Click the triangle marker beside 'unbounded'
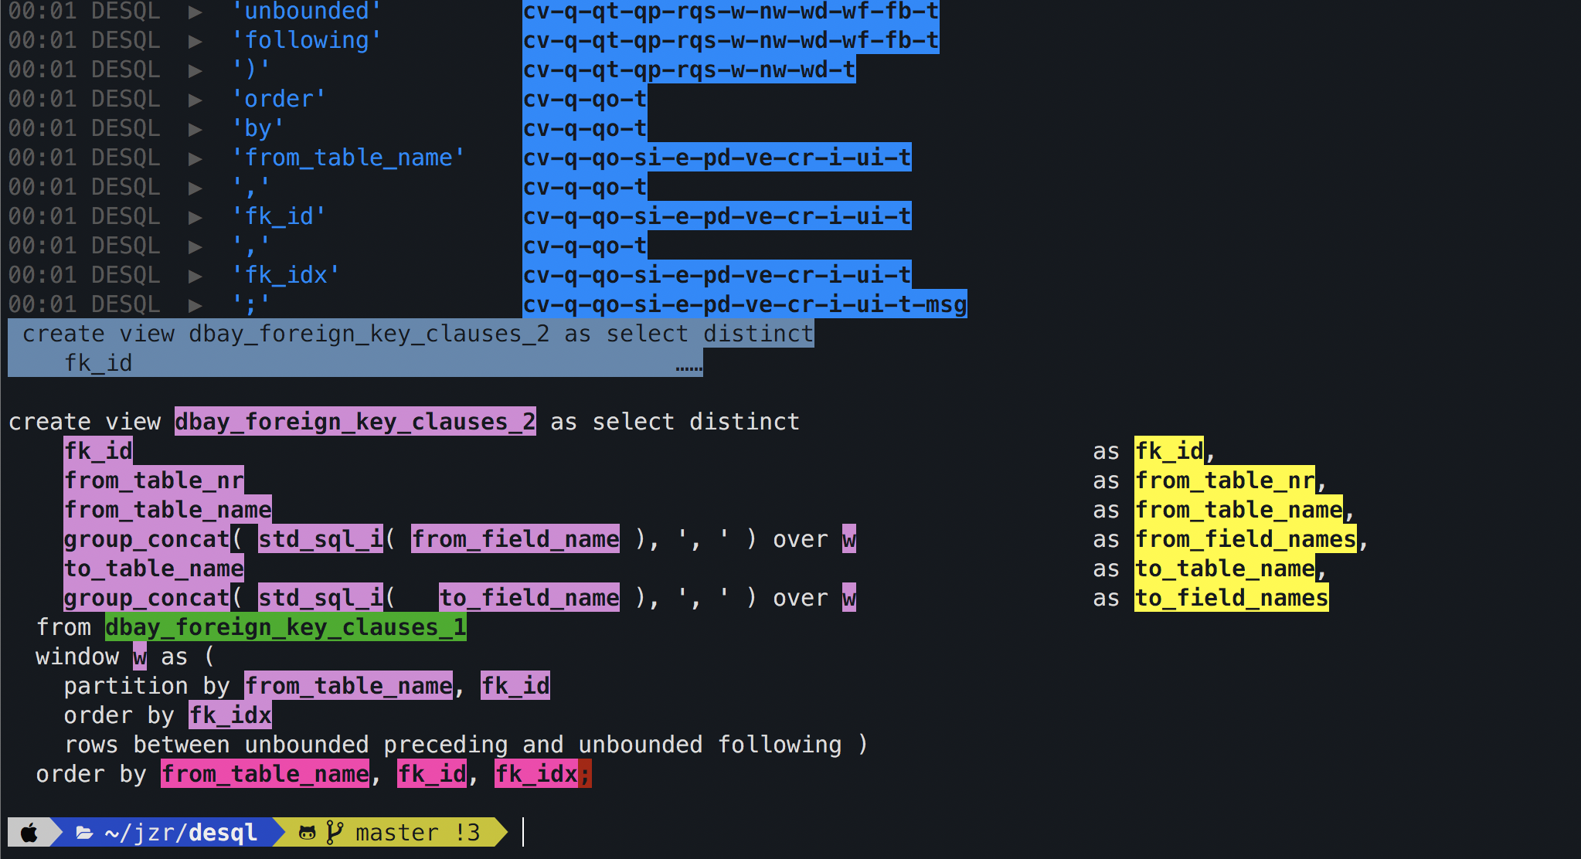The height and width of the screenshot is (859, 1581). click(195, 12)
